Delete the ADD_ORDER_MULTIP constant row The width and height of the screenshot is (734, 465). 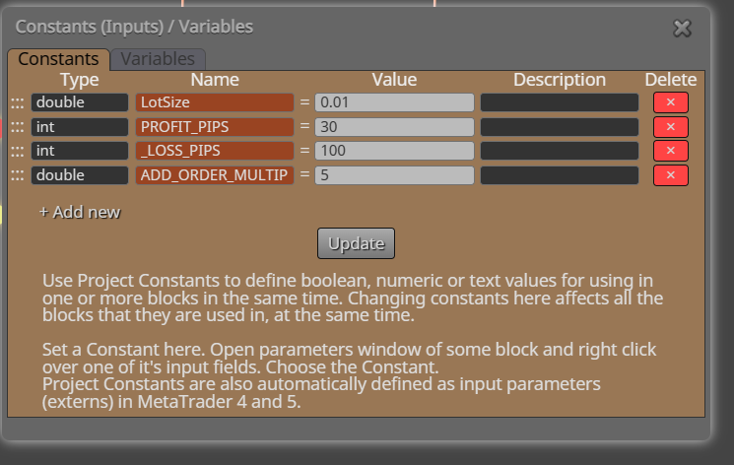click(670, 175)
